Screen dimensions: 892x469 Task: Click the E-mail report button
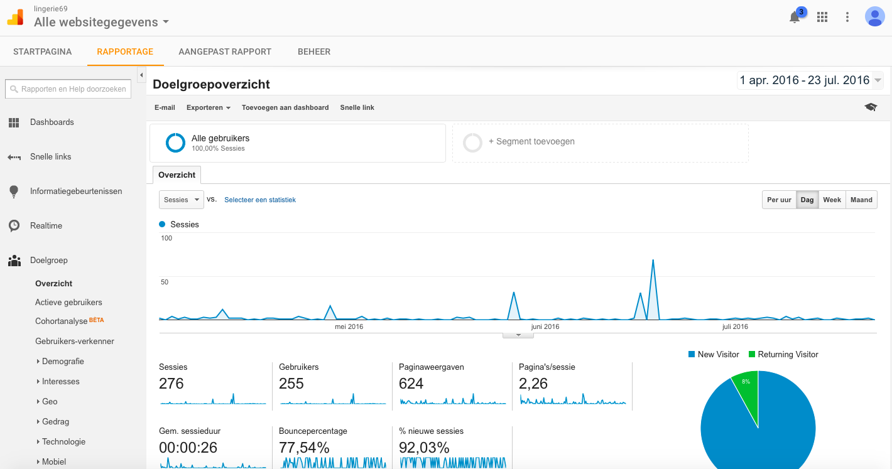[165, 107]
